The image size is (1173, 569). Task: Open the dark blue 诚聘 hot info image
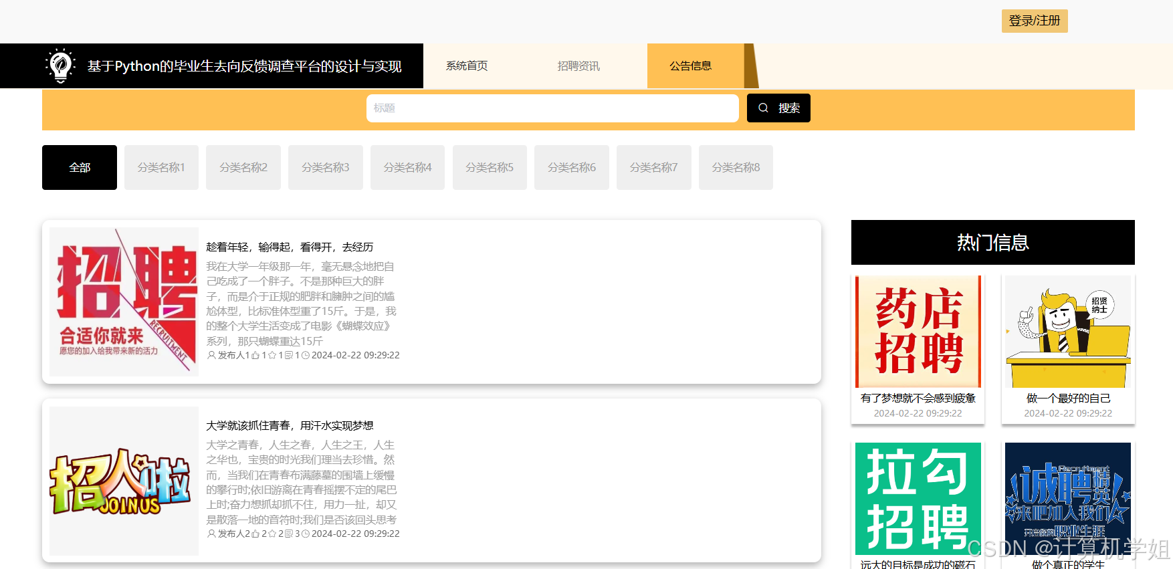click(1068, 499)
